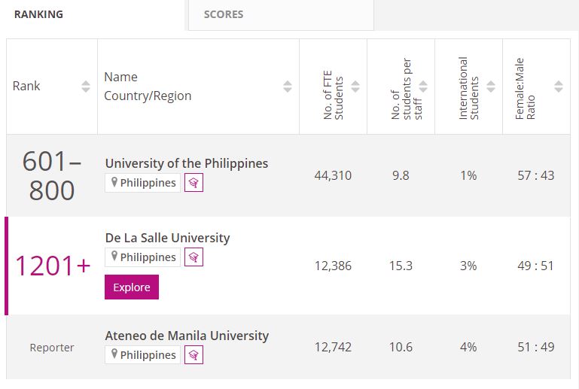Open University of the Philippines link

tap(187, 163)
